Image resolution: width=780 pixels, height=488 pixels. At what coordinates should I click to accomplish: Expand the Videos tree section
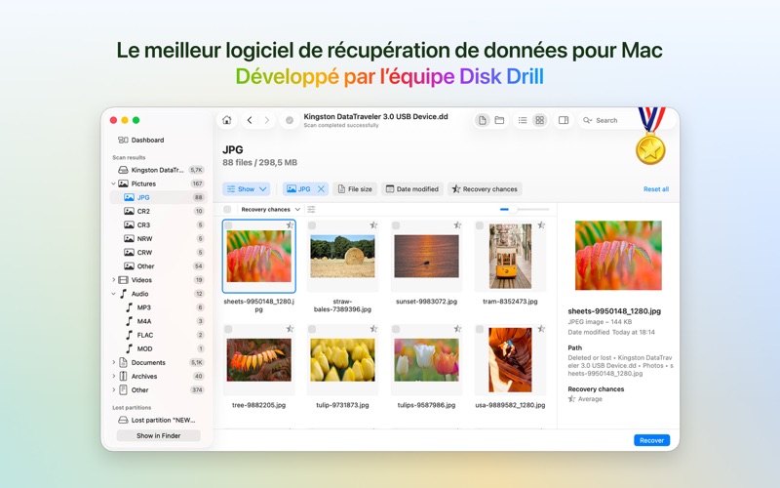(x=113, y=280)
